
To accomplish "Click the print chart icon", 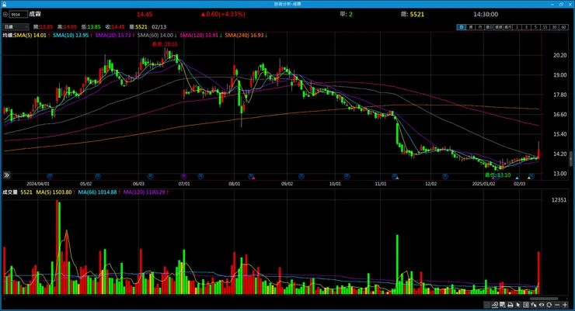I will [510, 305].
